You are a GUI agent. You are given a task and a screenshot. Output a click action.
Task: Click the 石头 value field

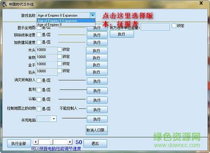47,71
